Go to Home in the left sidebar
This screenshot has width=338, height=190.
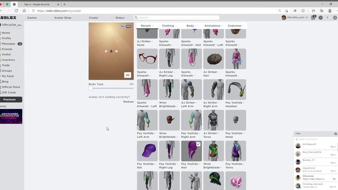tap(6, 33)
